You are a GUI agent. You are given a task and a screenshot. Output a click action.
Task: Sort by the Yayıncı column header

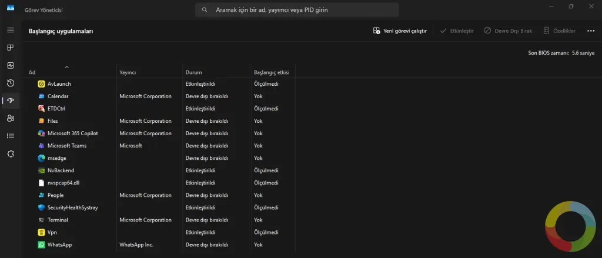[x=128, y=72]
